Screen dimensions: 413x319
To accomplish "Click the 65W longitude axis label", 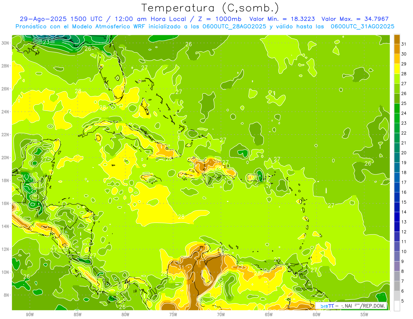I will point(269,315).
